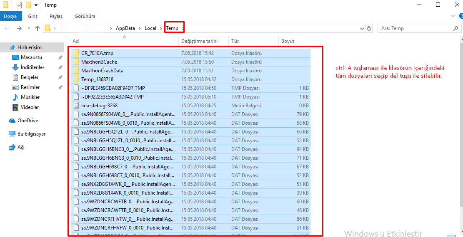The image size is (463, 237).
Task: Sort by Değiştirme tarihi column
Action: pos(204,41)
